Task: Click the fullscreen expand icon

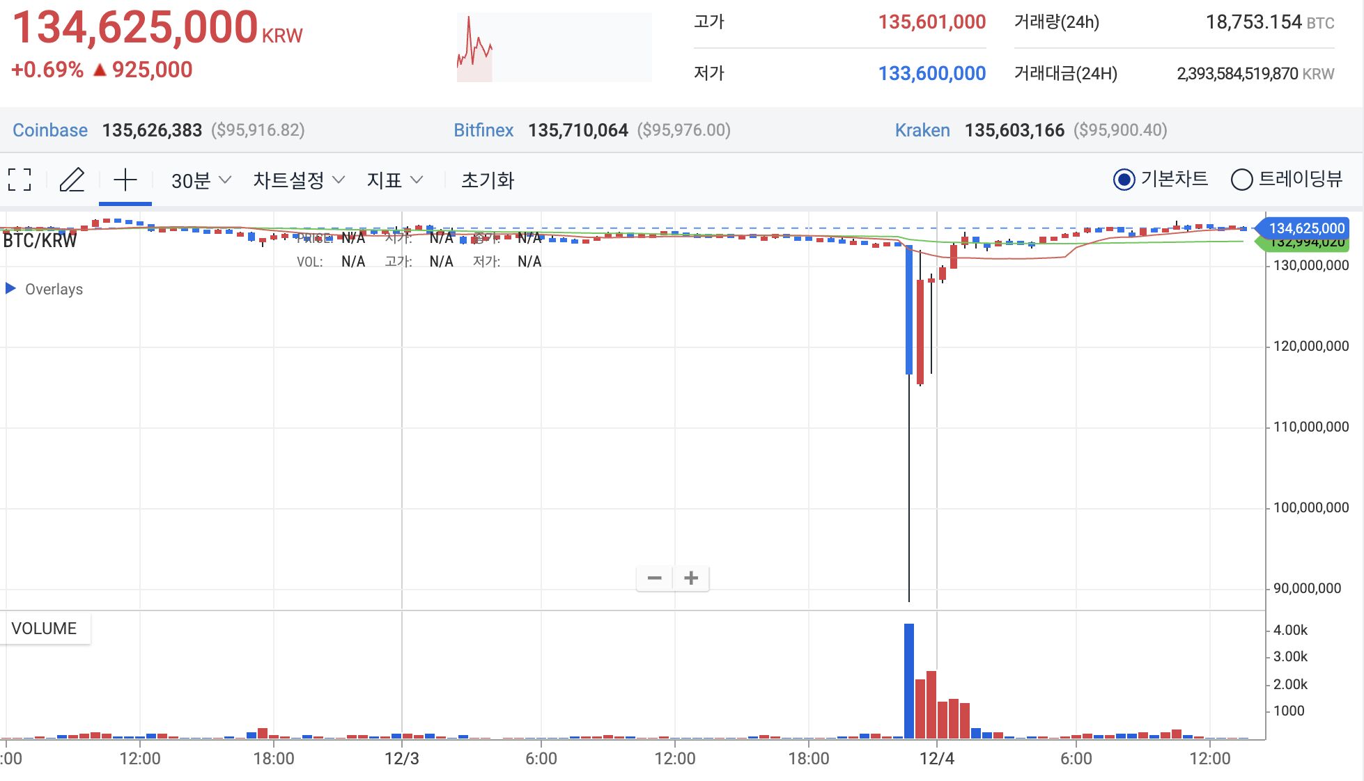Action: click(20, 180)
